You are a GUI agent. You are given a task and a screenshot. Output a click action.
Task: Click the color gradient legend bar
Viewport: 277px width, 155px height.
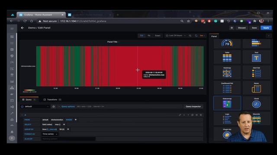[29, 90]
